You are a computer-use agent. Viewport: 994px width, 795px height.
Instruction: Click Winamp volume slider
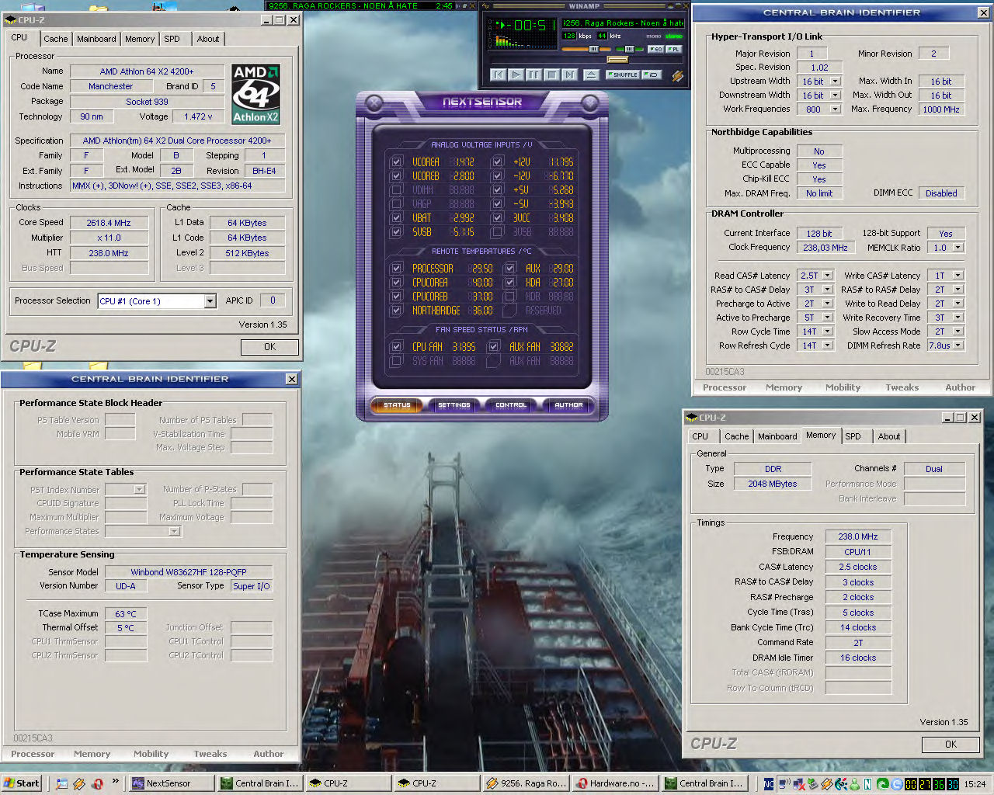point(586,49)
